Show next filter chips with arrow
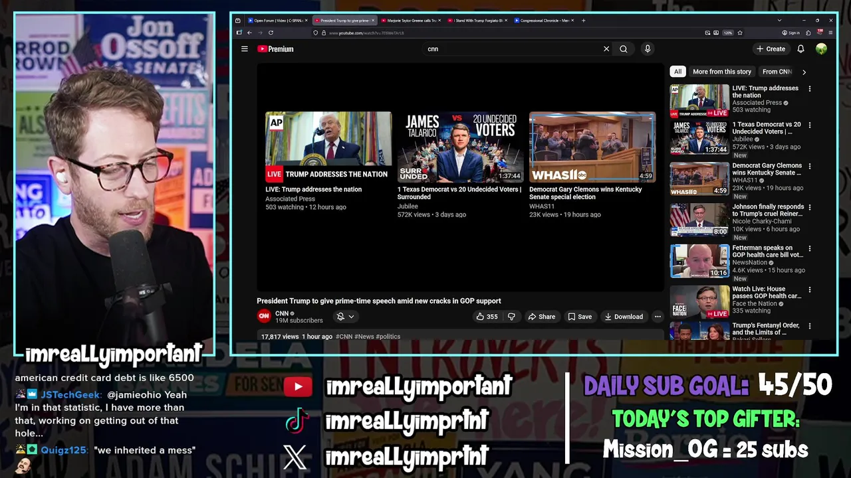This screenshot has height=478, width=851. pos(804,72)
